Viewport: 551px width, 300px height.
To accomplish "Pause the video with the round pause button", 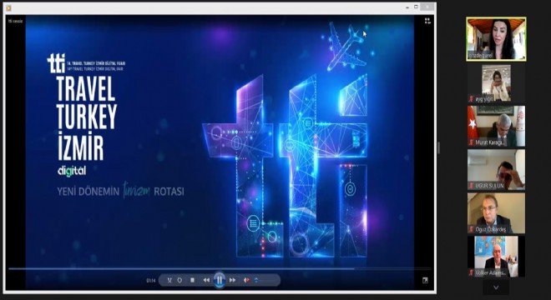I will pos(219,280).
